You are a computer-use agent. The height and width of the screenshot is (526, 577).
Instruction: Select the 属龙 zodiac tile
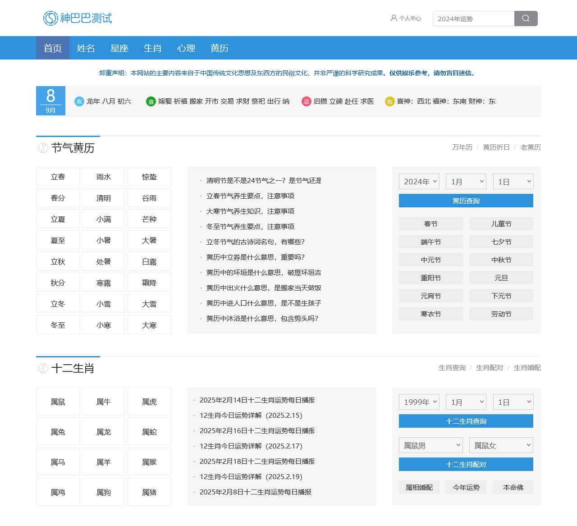pos(103,432)
